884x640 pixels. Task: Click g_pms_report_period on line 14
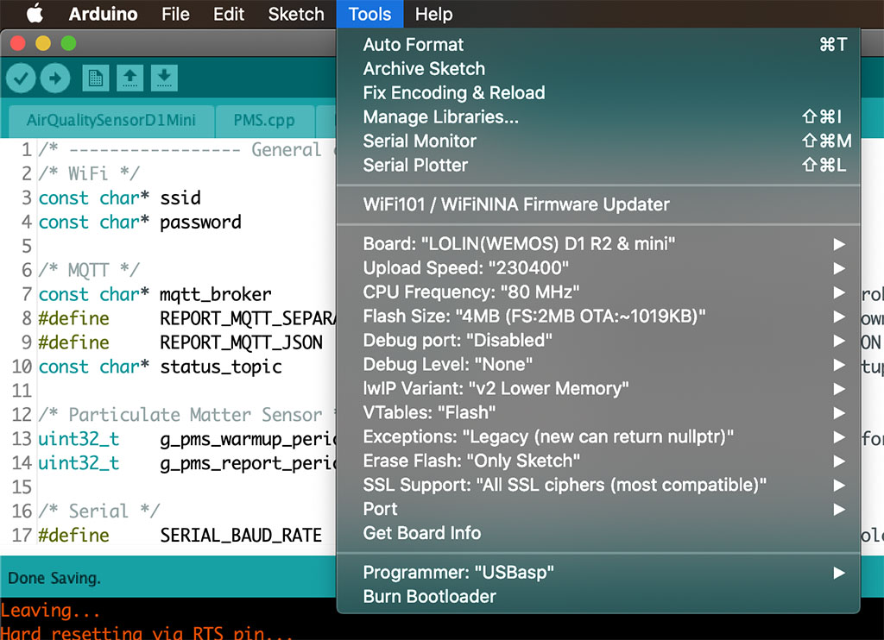[x=248, y=464]
